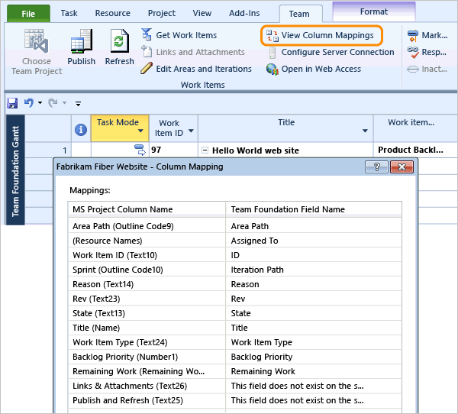The image size is (458, 414).
Task: Click Links and Attachments label
Action: pyautogui.click(x=200, y=52)
